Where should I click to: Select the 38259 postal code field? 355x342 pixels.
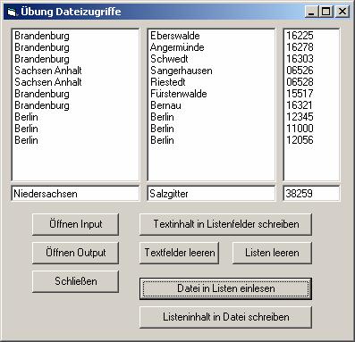click(311, 194)
